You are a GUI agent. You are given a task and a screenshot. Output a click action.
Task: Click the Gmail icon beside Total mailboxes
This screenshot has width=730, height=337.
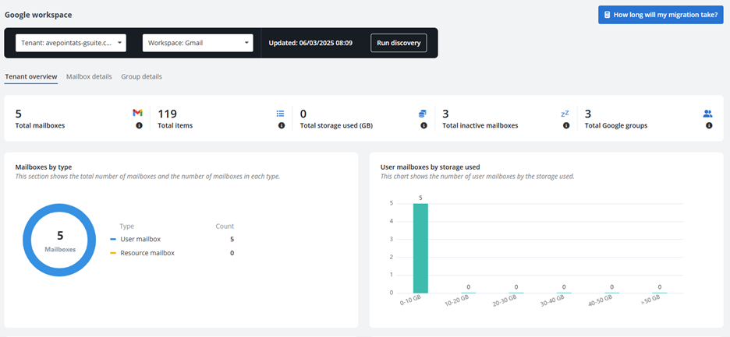138,114
